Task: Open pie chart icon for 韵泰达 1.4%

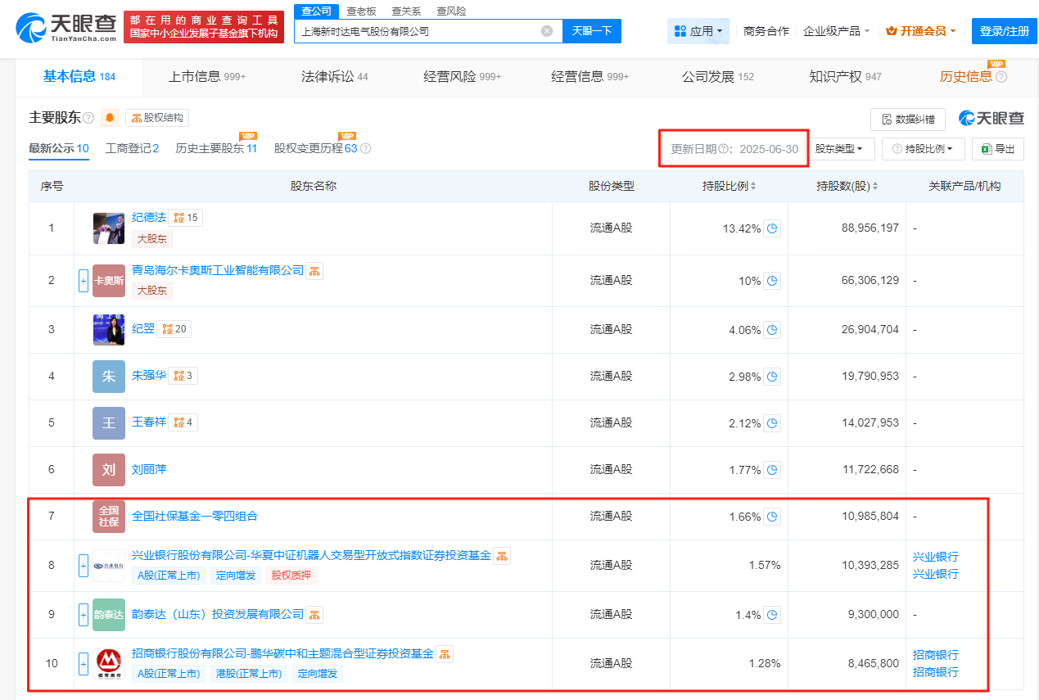Action: pos(772,615)
